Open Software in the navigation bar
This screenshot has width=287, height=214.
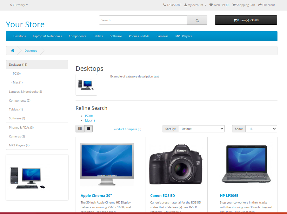point(116,36)
